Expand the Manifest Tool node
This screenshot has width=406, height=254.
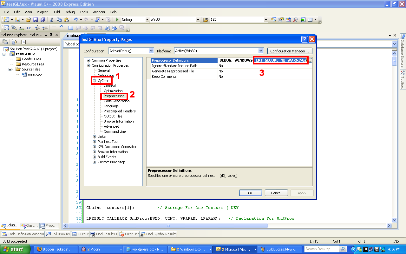pyautogui.click(x=95, y=142)
